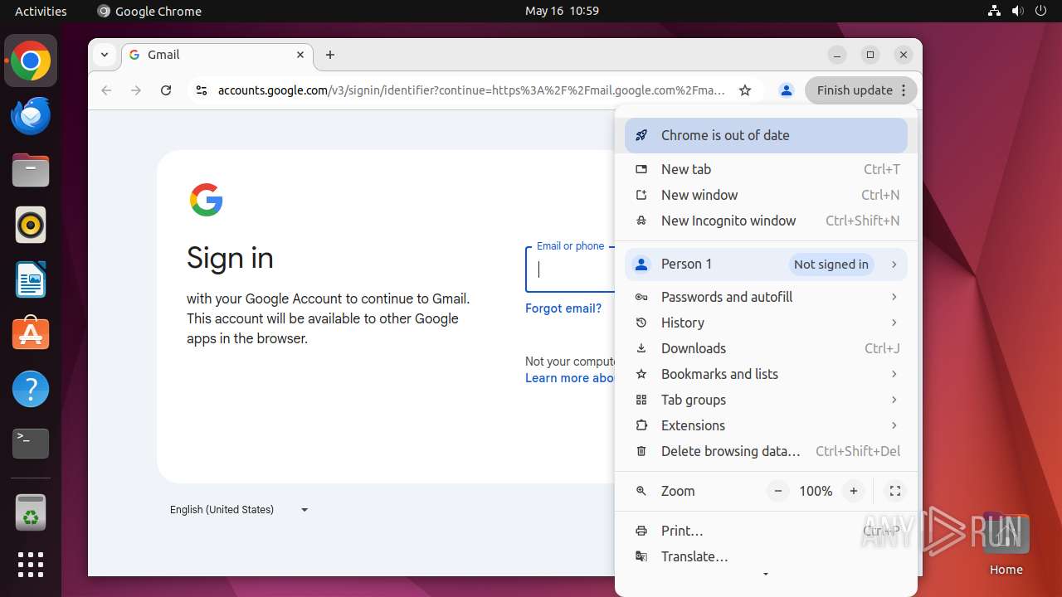This screenshot has height=597, width=1062.
Task: Open Downloads from Chrome menu
Action: pyautogui.click(x=766, y=348)
